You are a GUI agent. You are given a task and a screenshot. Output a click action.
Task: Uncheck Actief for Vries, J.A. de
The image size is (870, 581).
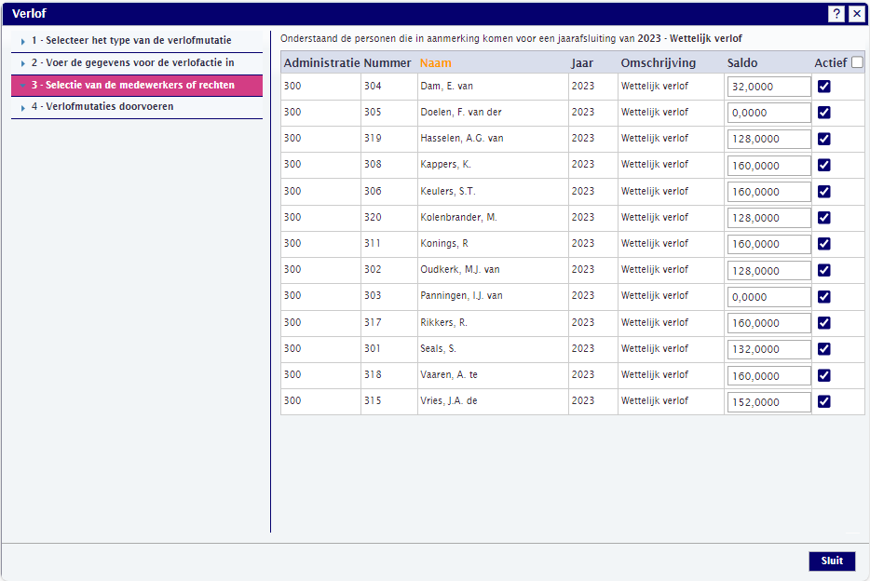824,401
